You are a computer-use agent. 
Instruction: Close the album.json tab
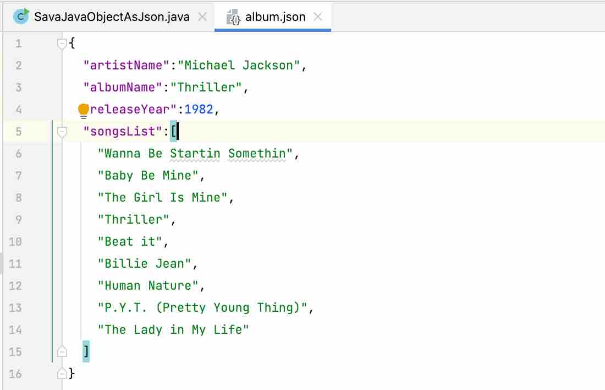point(318,17)
